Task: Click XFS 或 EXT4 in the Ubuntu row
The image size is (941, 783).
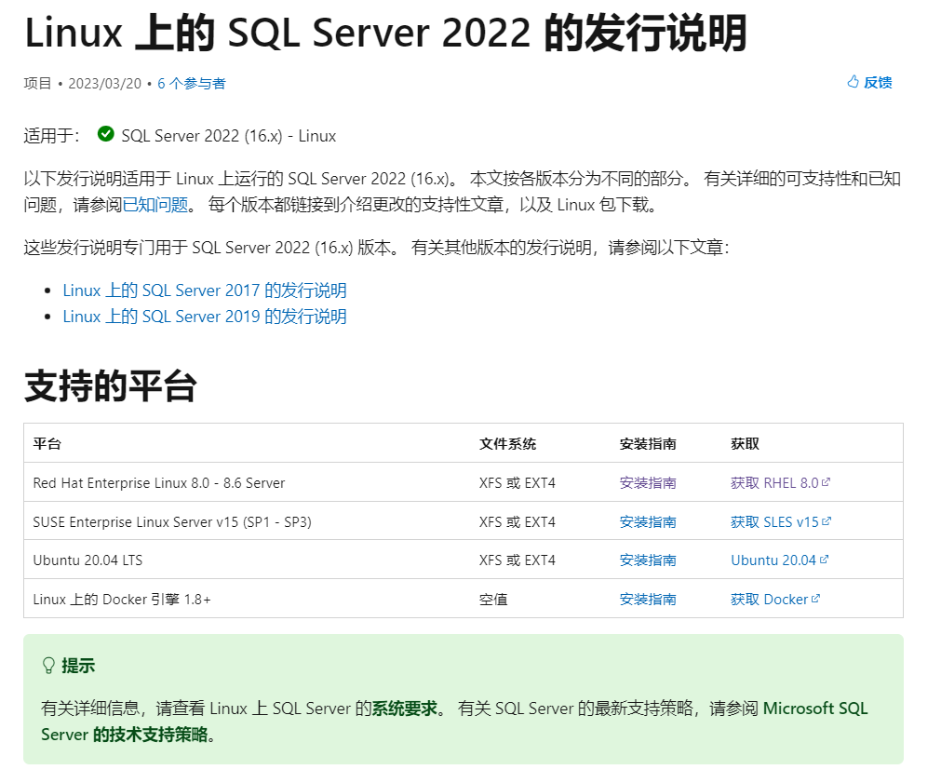Action: (518, 560)
